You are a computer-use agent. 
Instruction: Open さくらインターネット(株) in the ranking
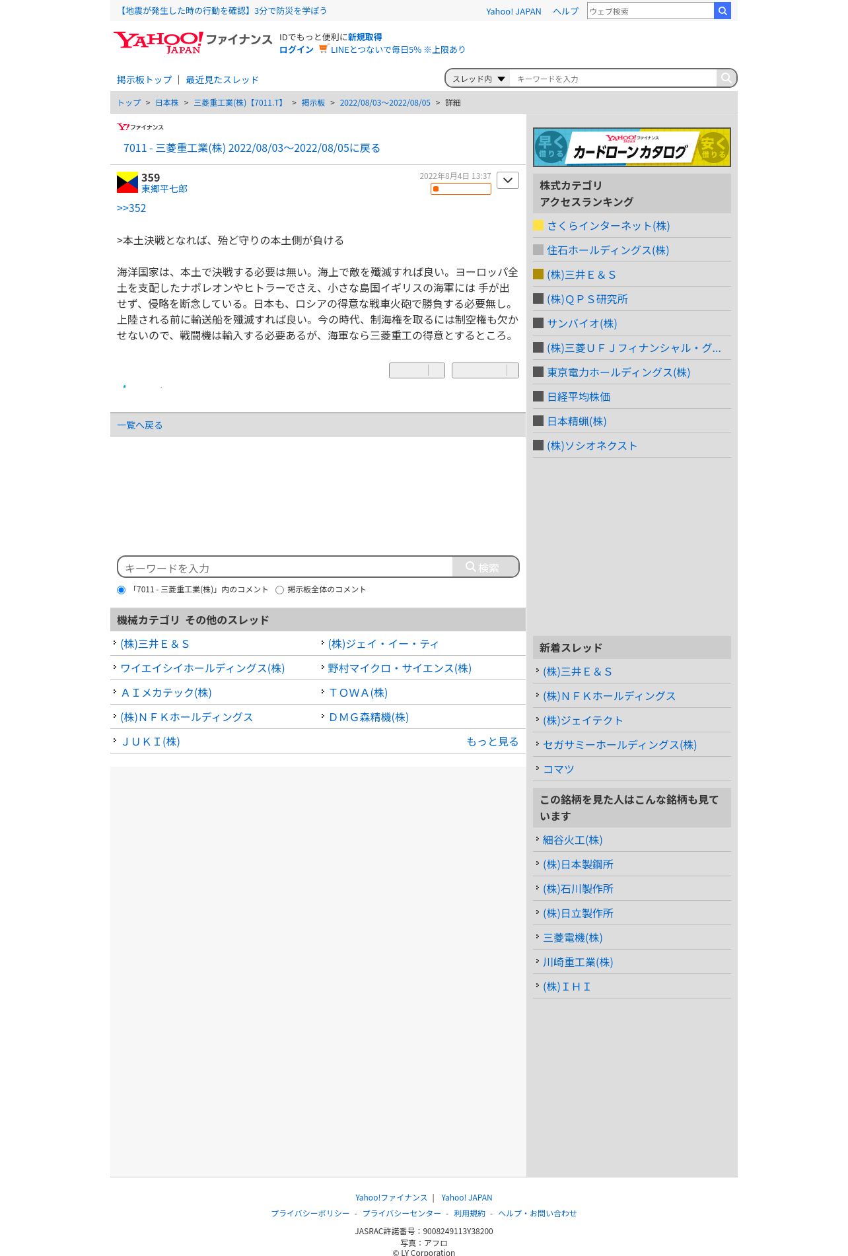click(x=608, y=226)
